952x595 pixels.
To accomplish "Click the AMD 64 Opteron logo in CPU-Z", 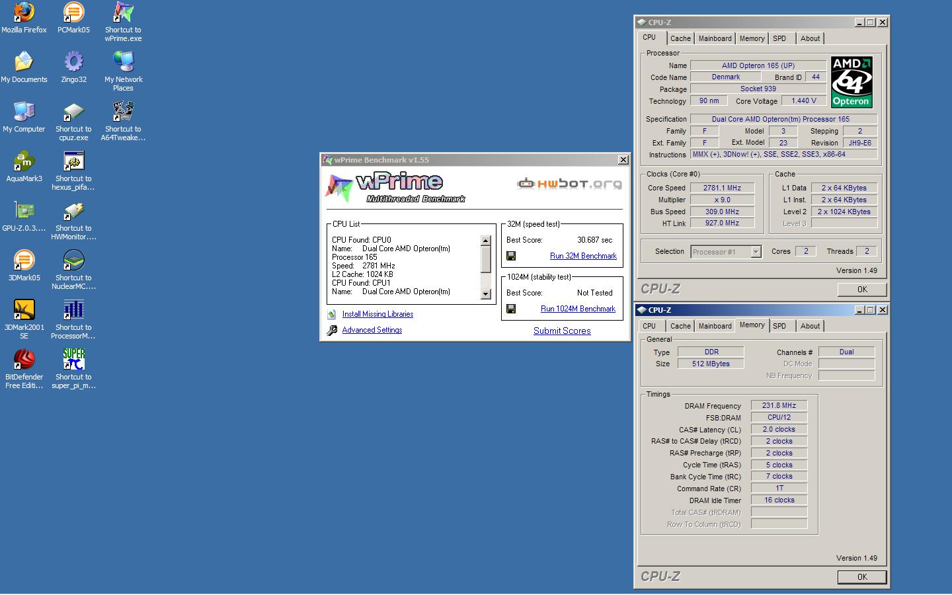I will pyautogui.click(x=852, y=82).
